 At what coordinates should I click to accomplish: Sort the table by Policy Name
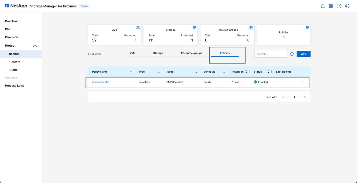(131, 72)
